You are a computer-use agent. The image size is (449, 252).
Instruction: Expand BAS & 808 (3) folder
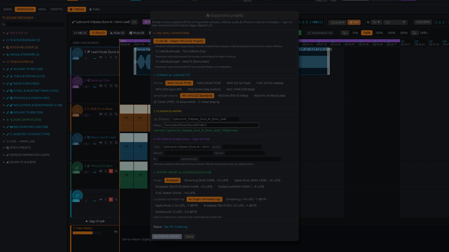pyautogui.click(x=4, y=33)
